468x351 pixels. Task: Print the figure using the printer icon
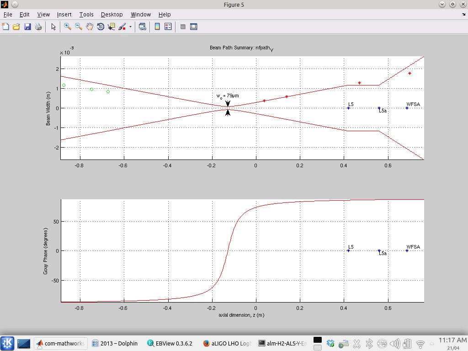tap(38, 27)
